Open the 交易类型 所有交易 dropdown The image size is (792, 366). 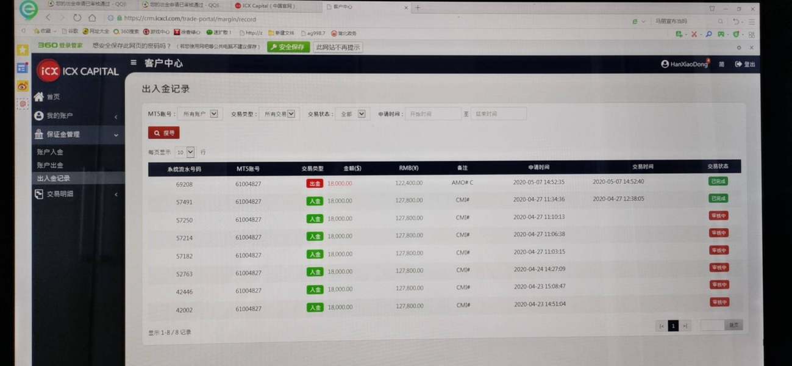point(279,113)
